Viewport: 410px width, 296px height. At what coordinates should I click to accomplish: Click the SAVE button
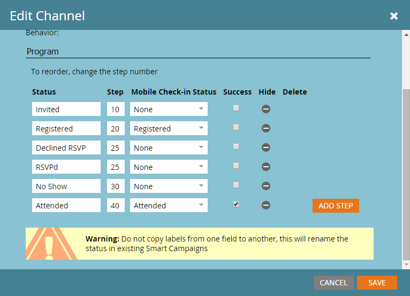point(377,283)
